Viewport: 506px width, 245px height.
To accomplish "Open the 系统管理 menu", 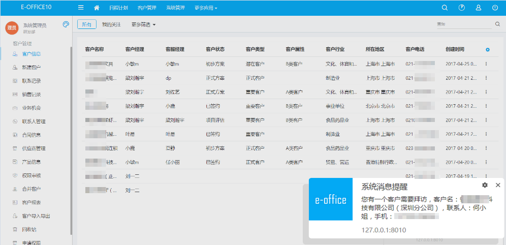I will click(x=176, y=8).
